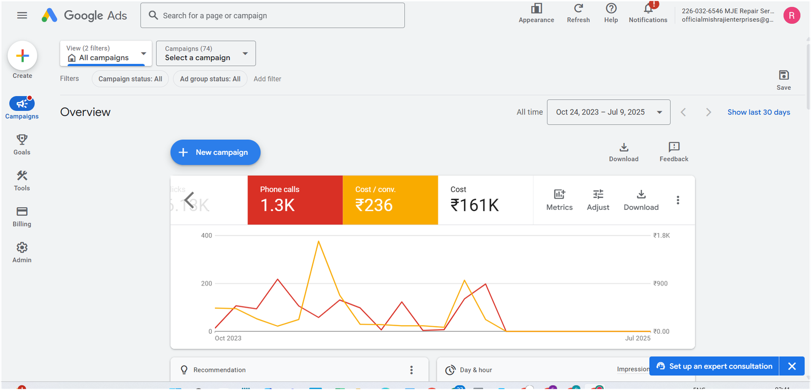This screenshot has height=390, width=811.
Task: Save the current view
Action: point(784,80)
